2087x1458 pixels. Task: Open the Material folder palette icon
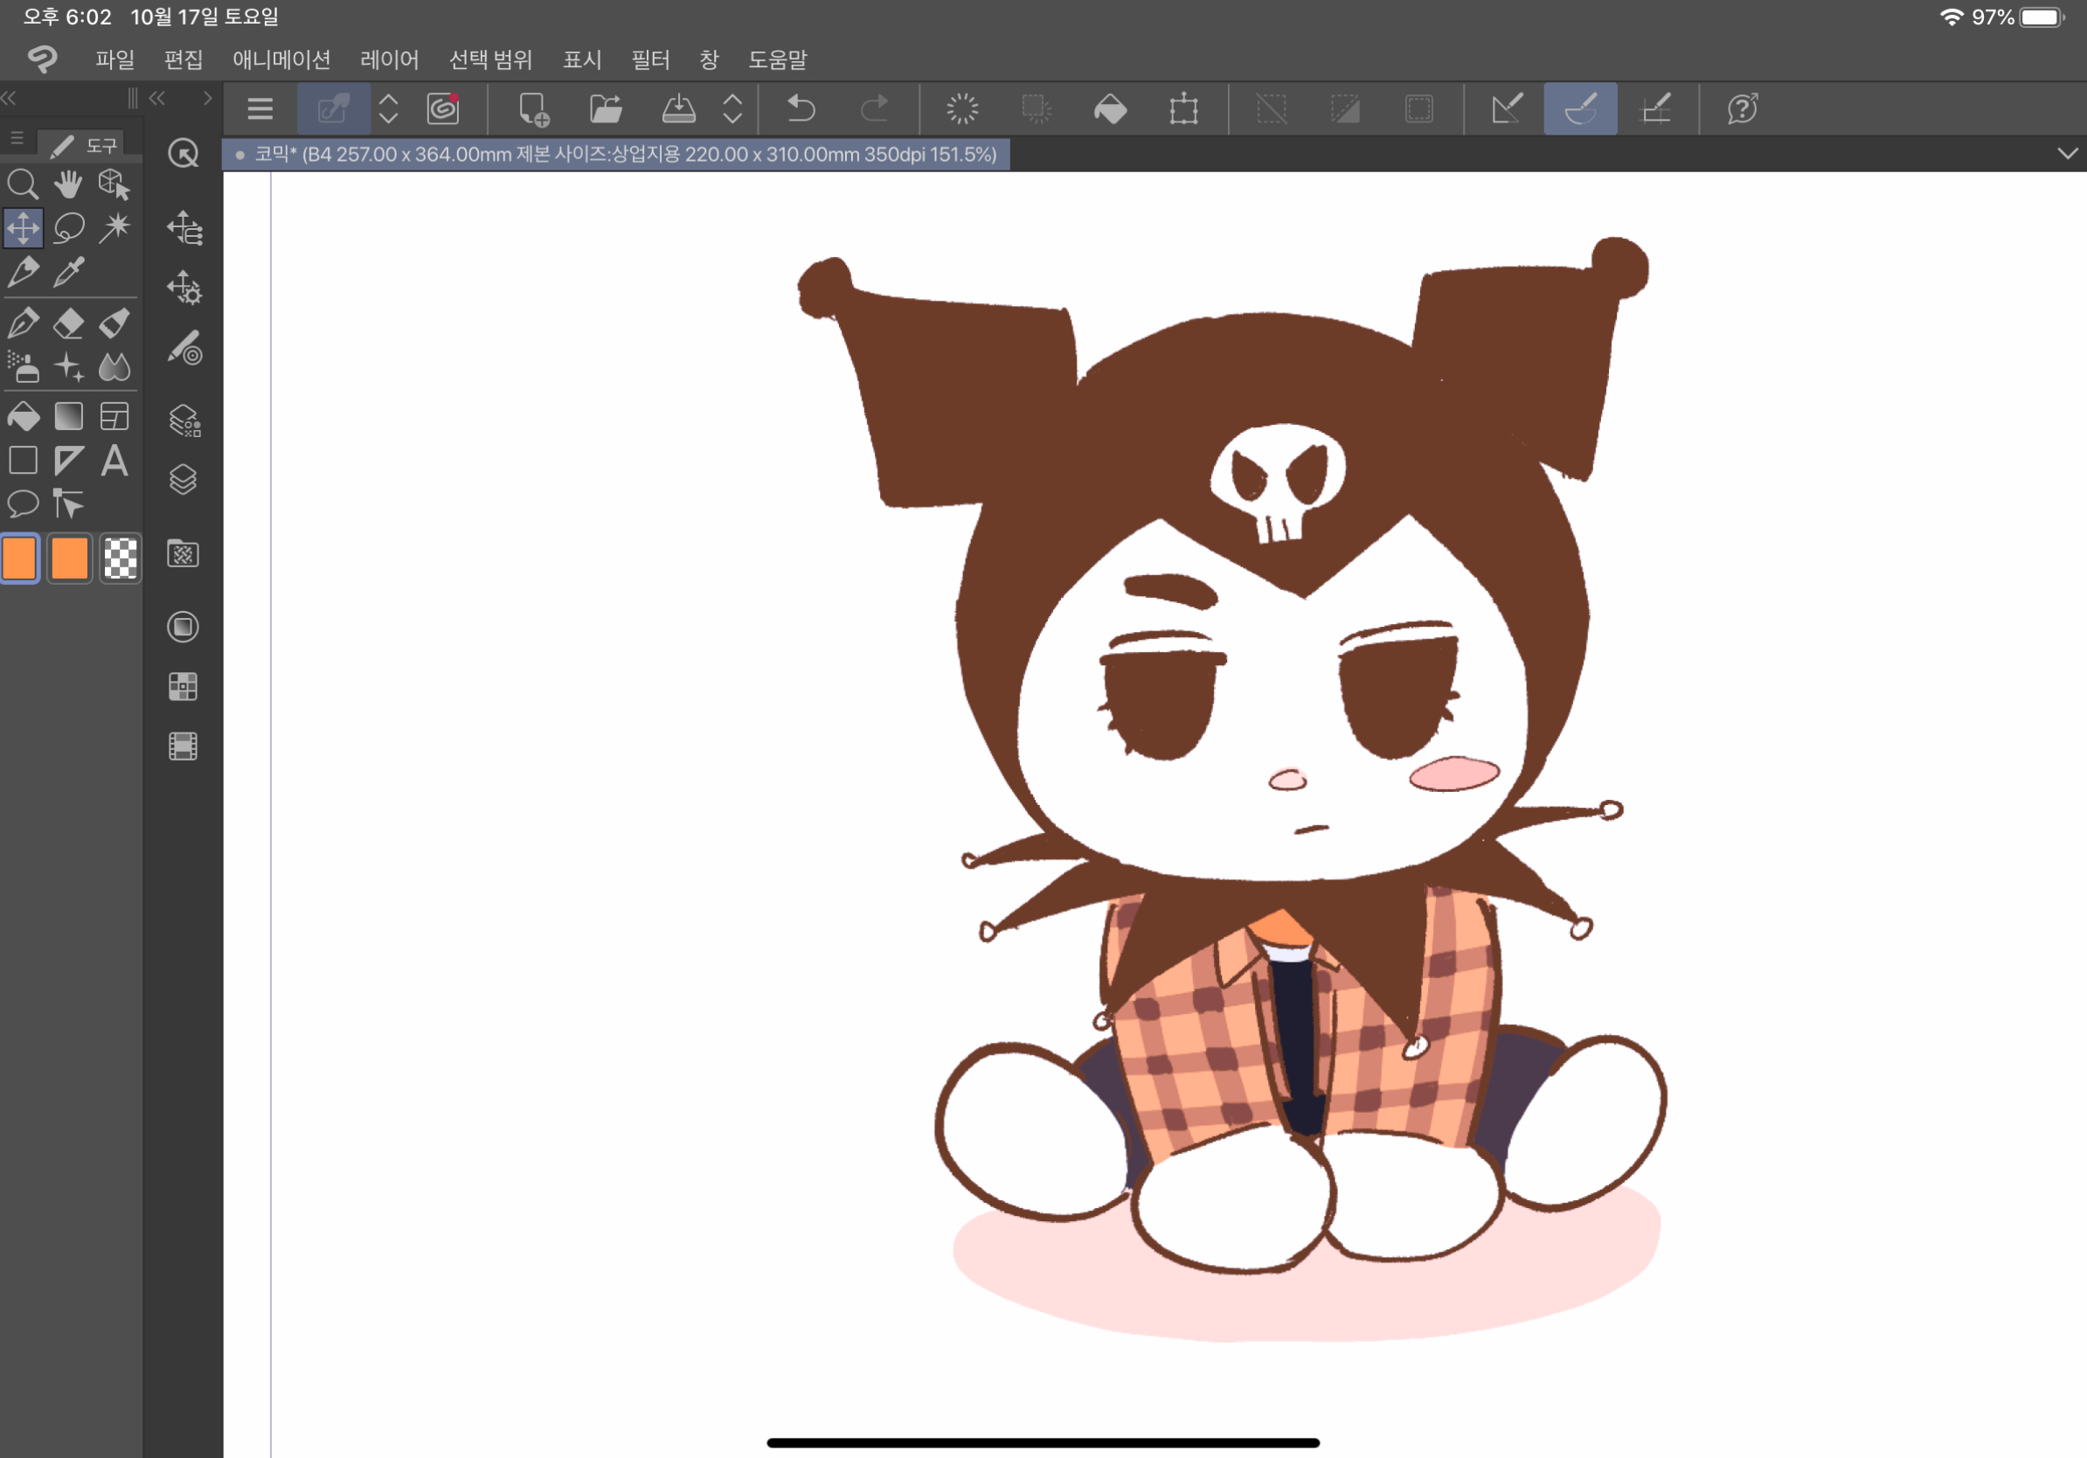click(x=184, y=553)
